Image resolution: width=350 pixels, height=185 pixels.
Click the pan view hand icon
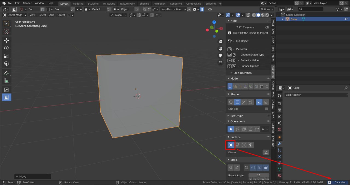(220, 49)
